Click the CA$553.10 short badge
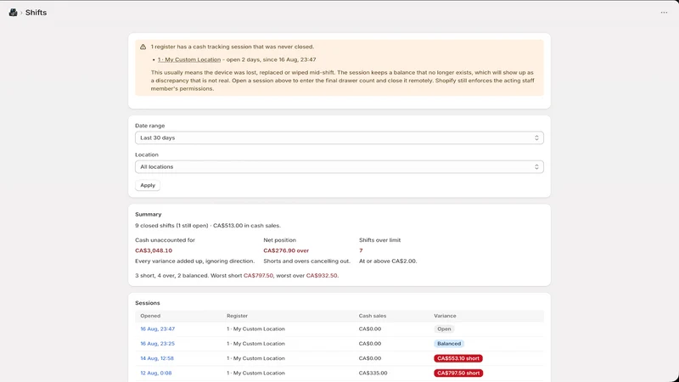This screenshot has height=382, width=679. click(x=458, y=358)
